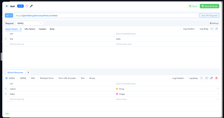Viewport: 224px width, 118px height.
Task: Delete the status response key row
Action: [x=6, y=94]
